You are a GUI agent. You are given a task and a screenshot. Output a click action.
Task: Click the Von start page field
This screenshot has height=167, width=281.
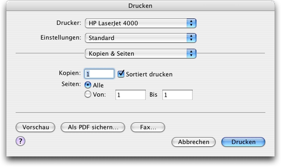point(131,95)
